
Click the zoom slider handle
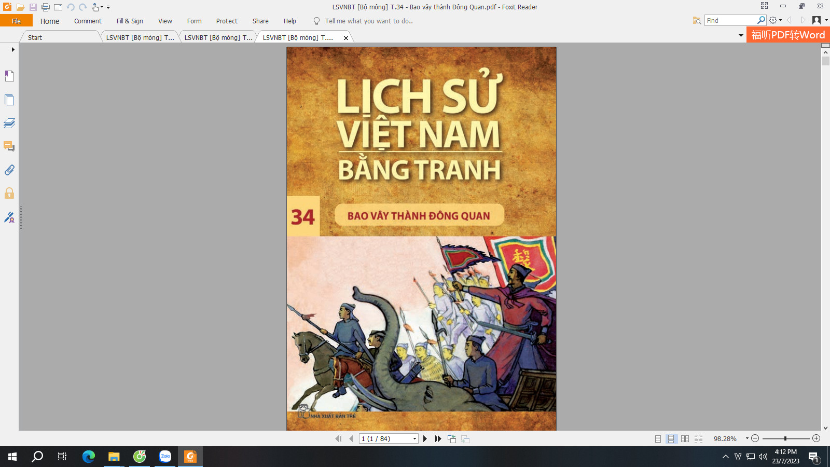(785, 438)
